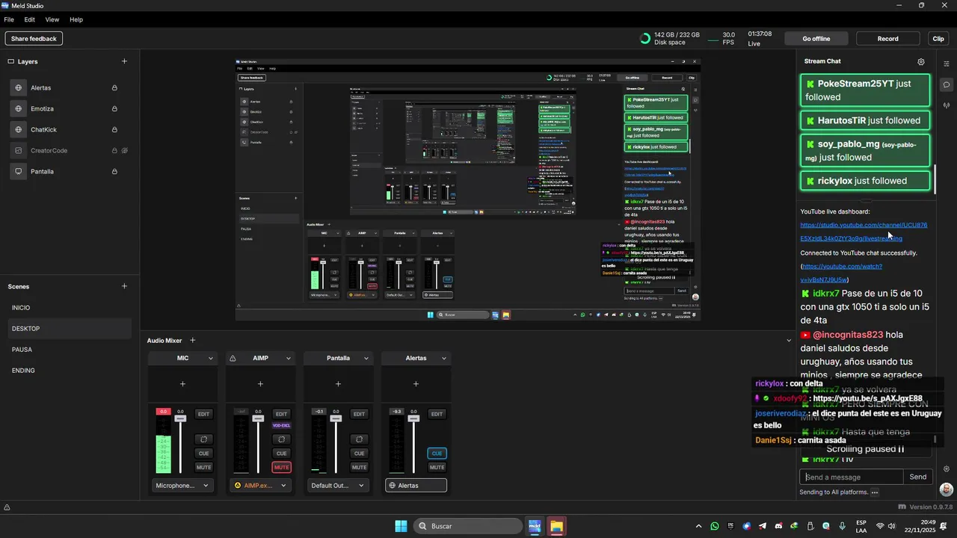The width and height of the screenshot is (957, 538).
Task: Expand the MIC track header dropdown
Action: coord(210,358)
